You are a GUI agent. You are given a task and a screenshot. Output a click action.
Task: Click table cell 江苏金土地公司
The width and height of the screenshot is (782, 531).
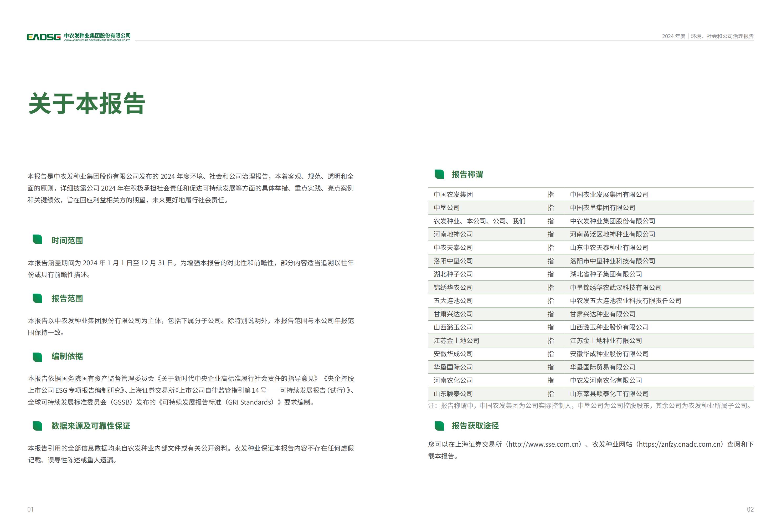tap(457, 341)
